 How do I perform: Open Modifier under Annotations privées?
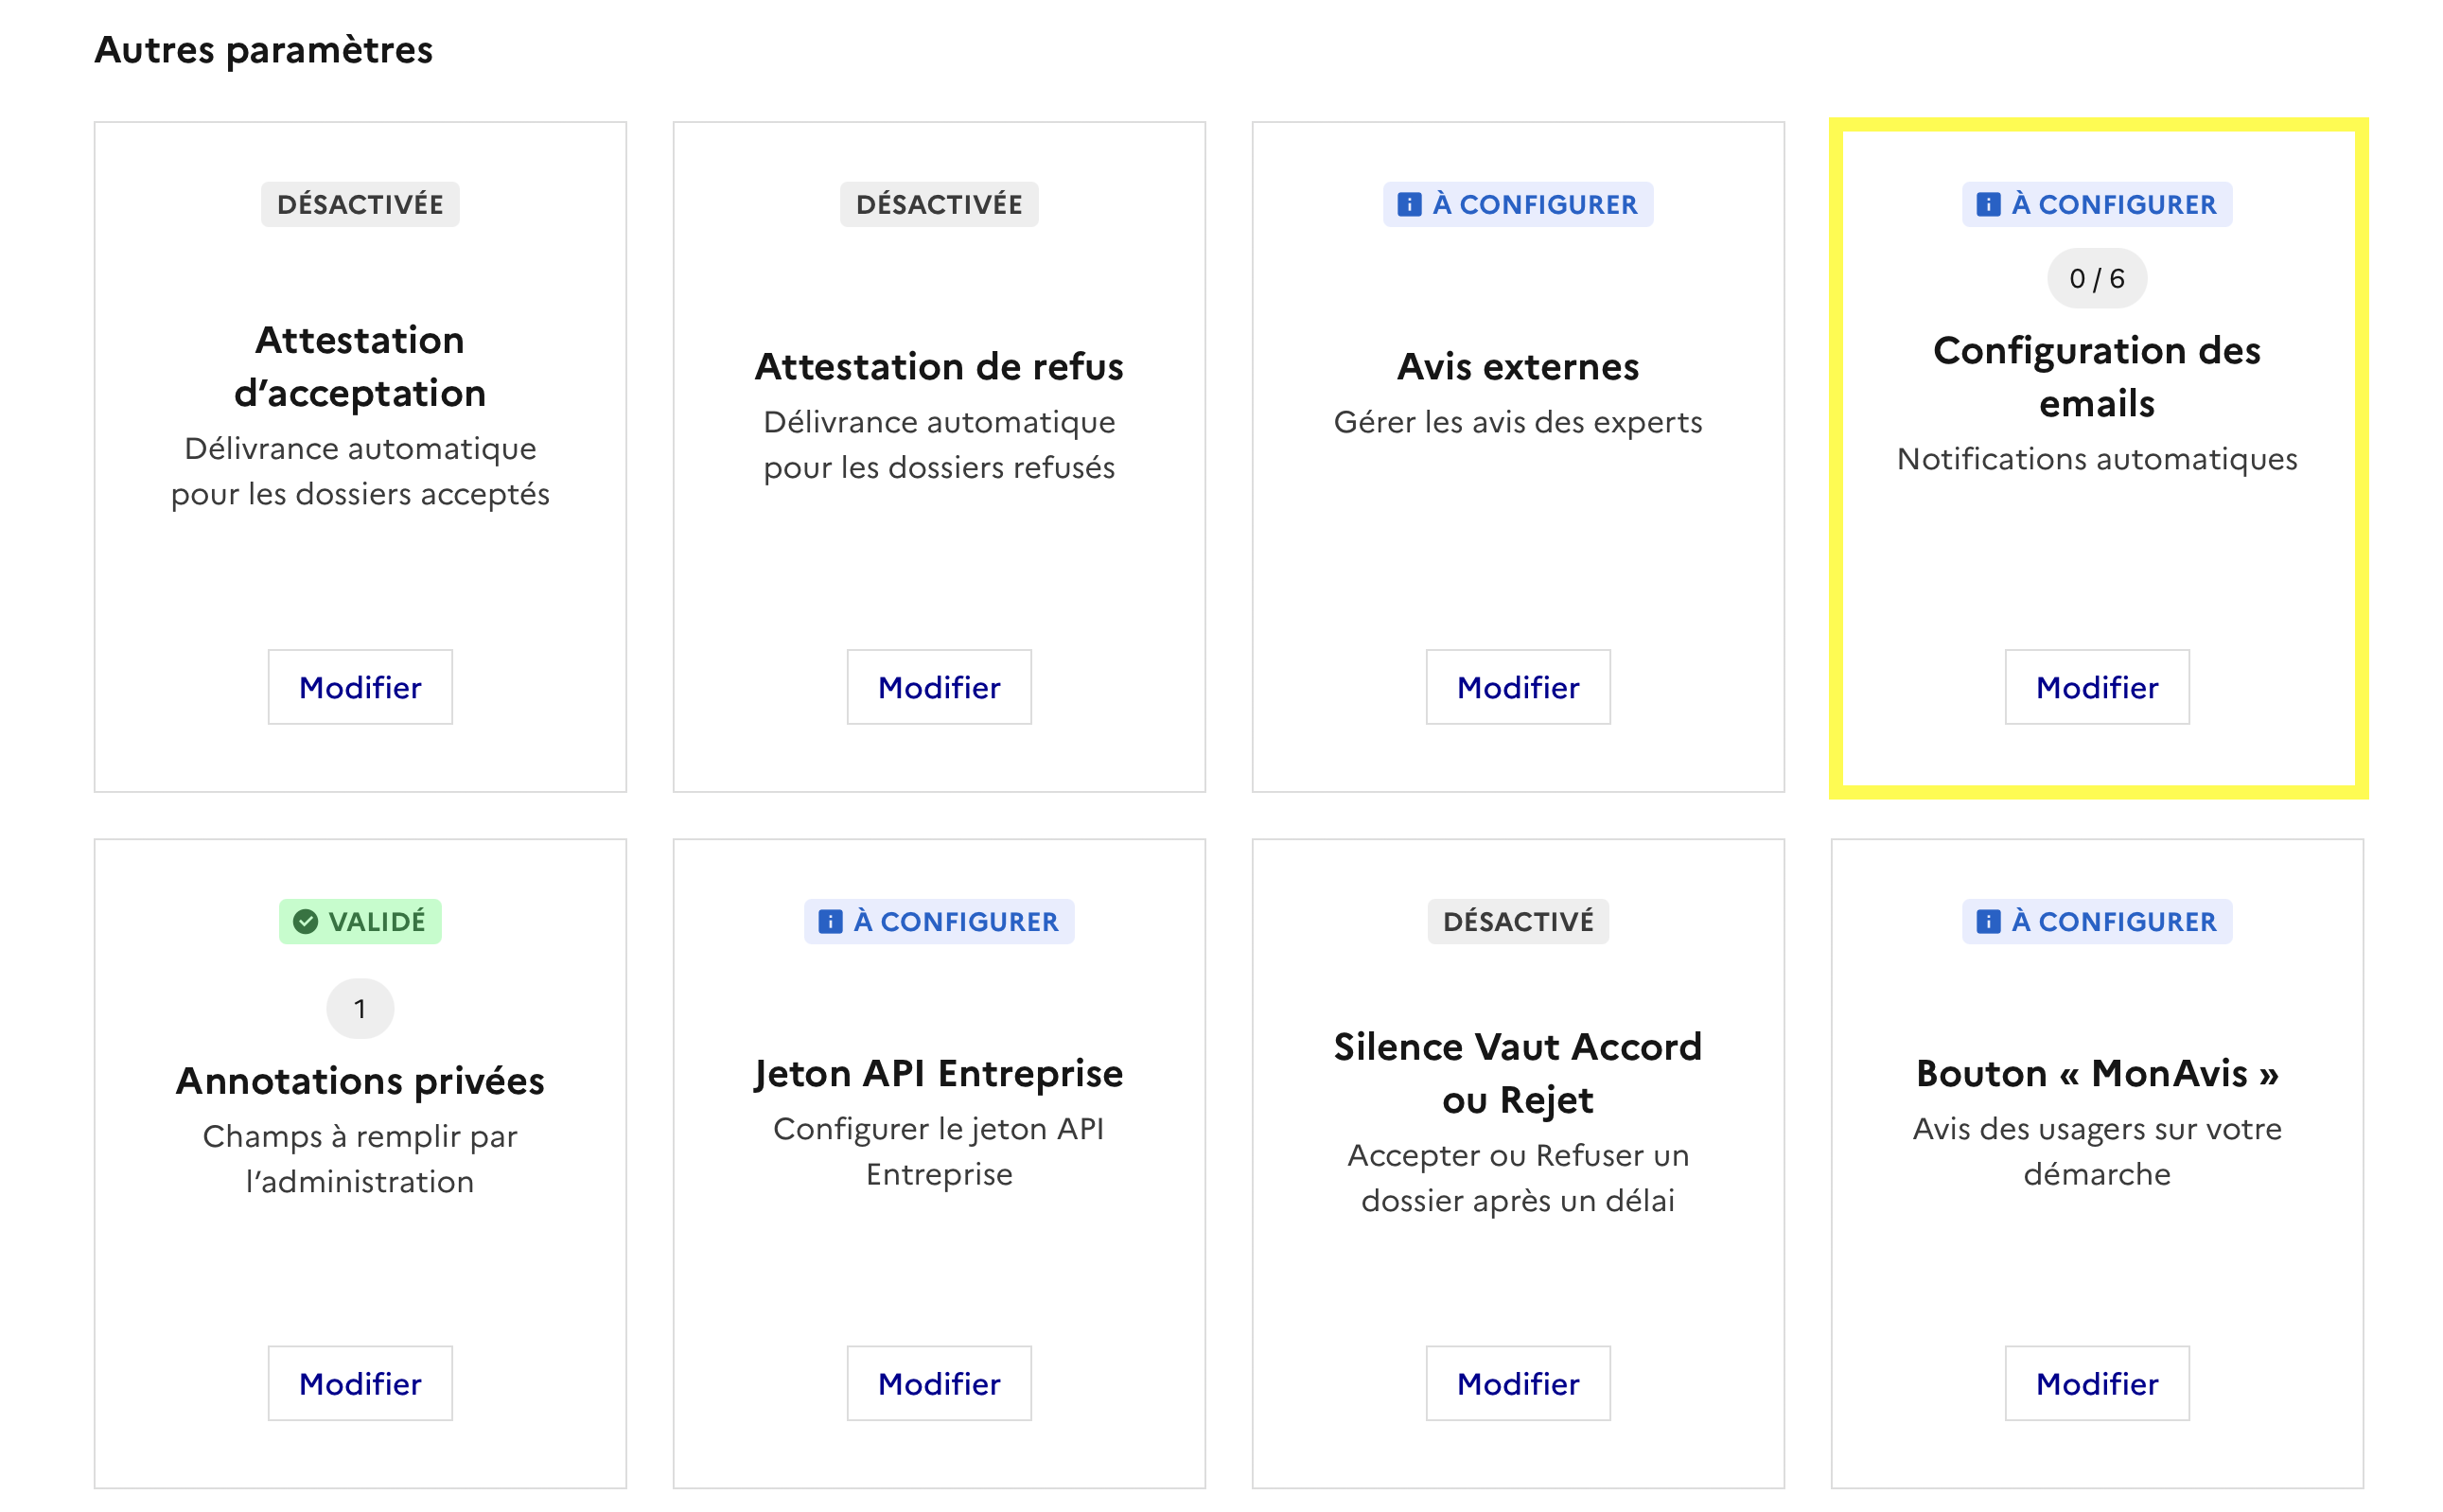[x=360, y=1383]
